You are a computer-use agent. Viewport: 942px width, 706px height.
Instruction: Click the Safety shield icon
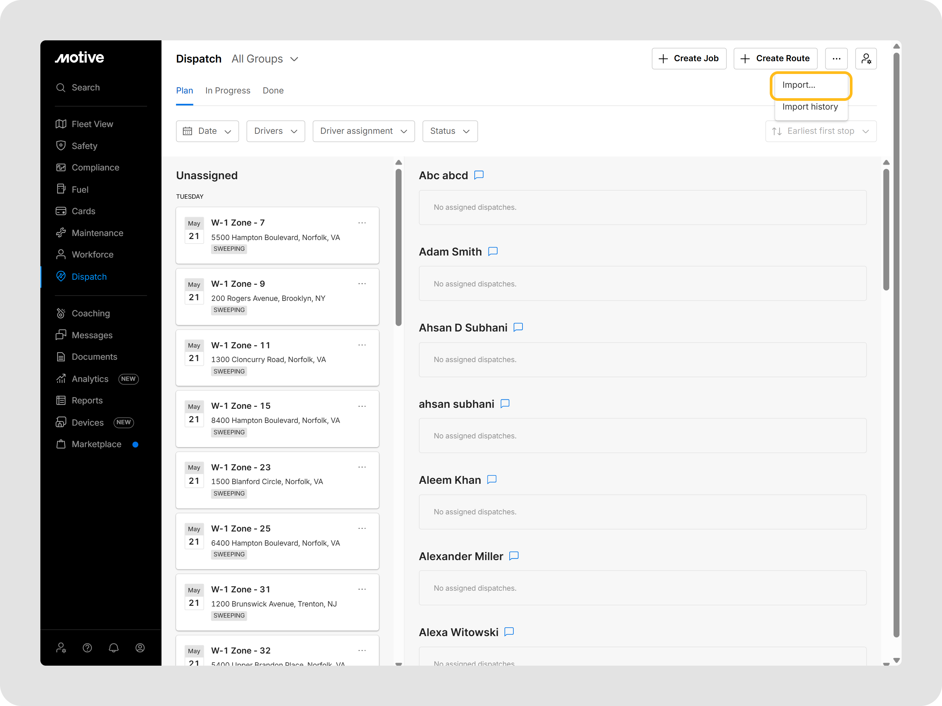(x=61, y=146)
